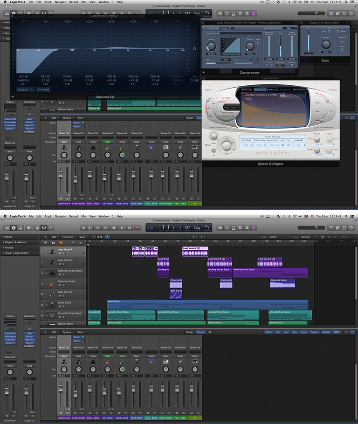The image size is (358, 424).
Task: Click the Lead Vocal A track header icon in Tracks area
Action: point(52,252)
